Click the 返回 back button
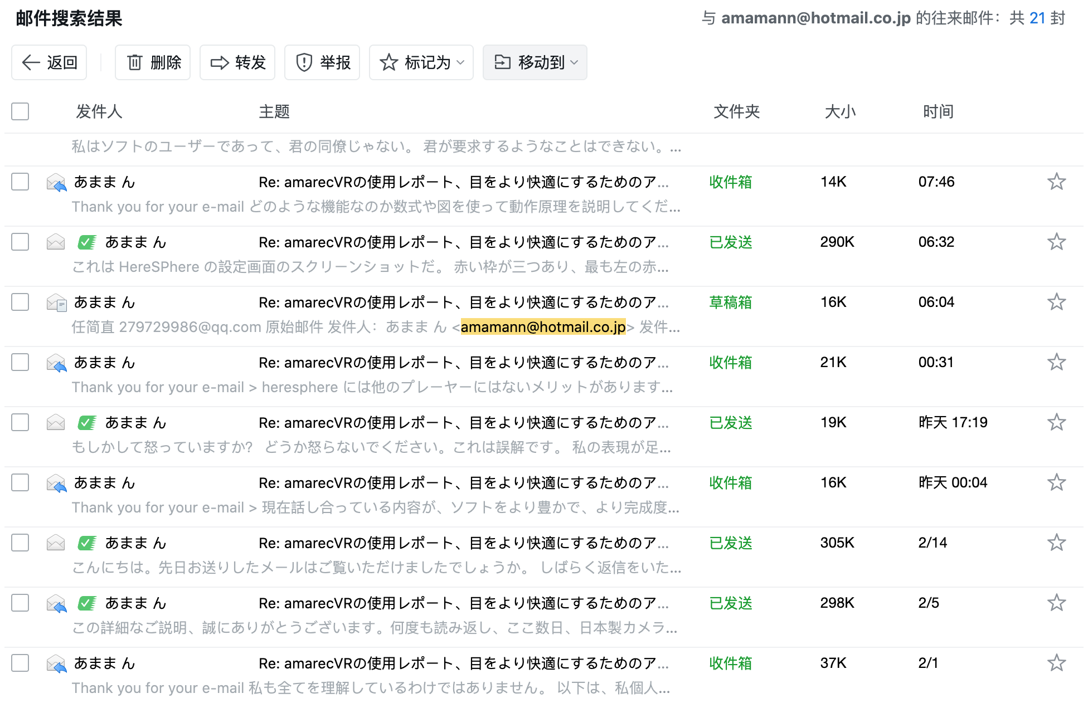Screen dimensions: 1088x703 (49, 62)
